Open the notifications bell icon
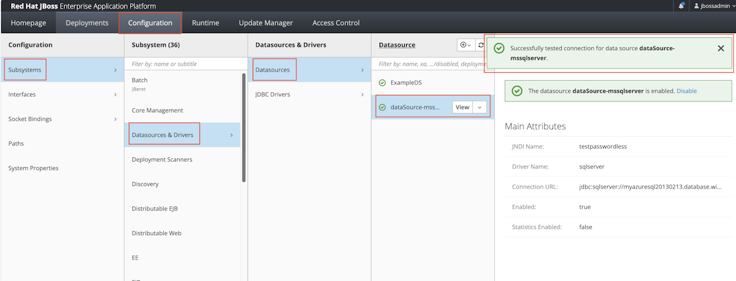The height and width of the screenshot is (281, 736). (681, 6)
